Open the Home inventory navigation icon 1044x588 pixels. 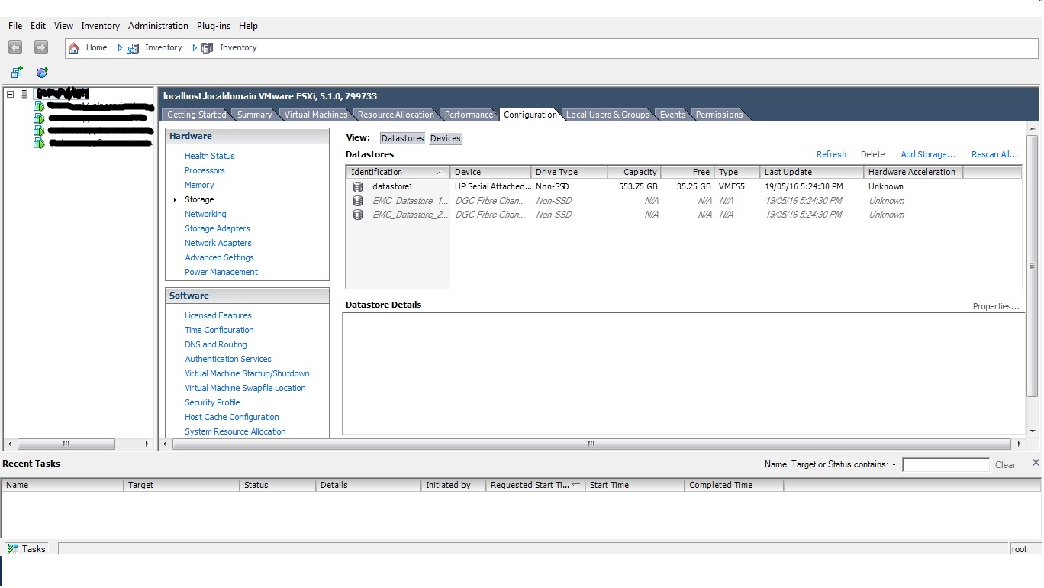click(73, 47)
